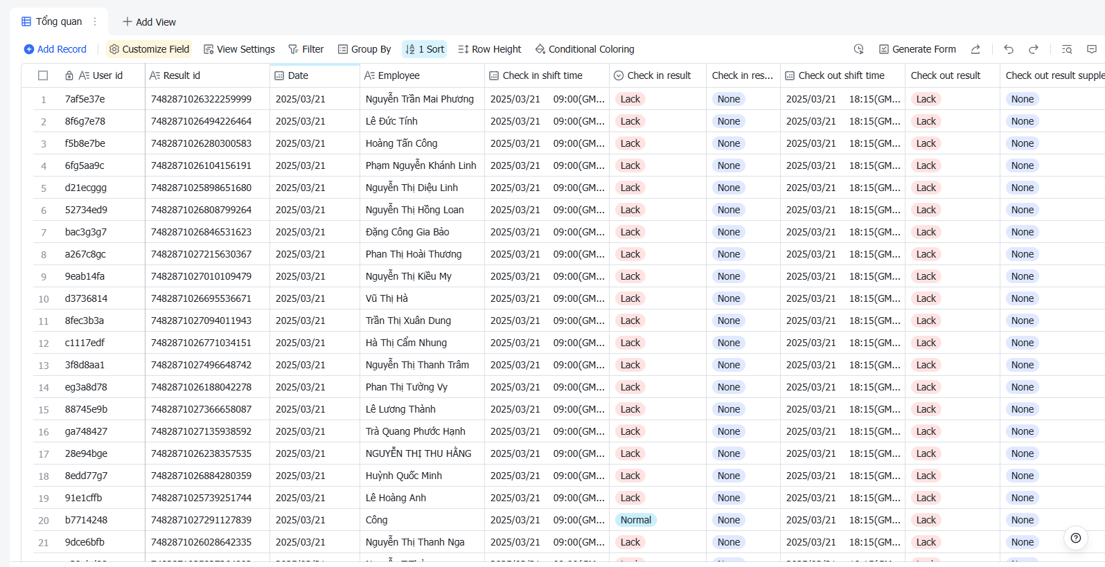The image size is (1105, 567).
Task: Open the search records icon
Action: coord(1067,49)
